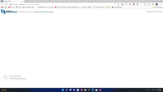Reload the page with refresh icon

click(6, 4)
